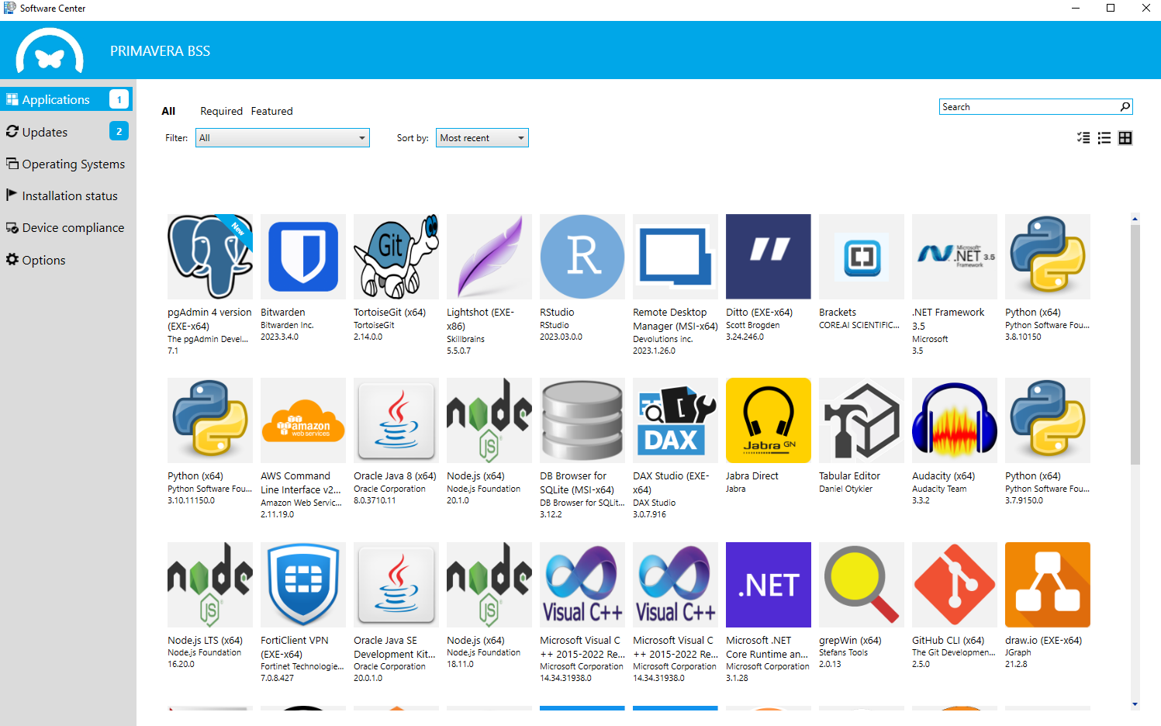
Task: Click the "Scott Brogden" publisher text
Action: coord(753,326)
